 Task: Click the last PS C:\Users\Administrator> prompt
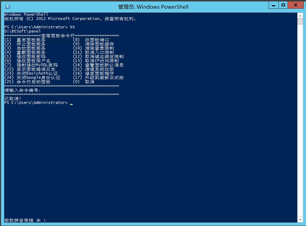pyautogui.click(x=36, y=103)
